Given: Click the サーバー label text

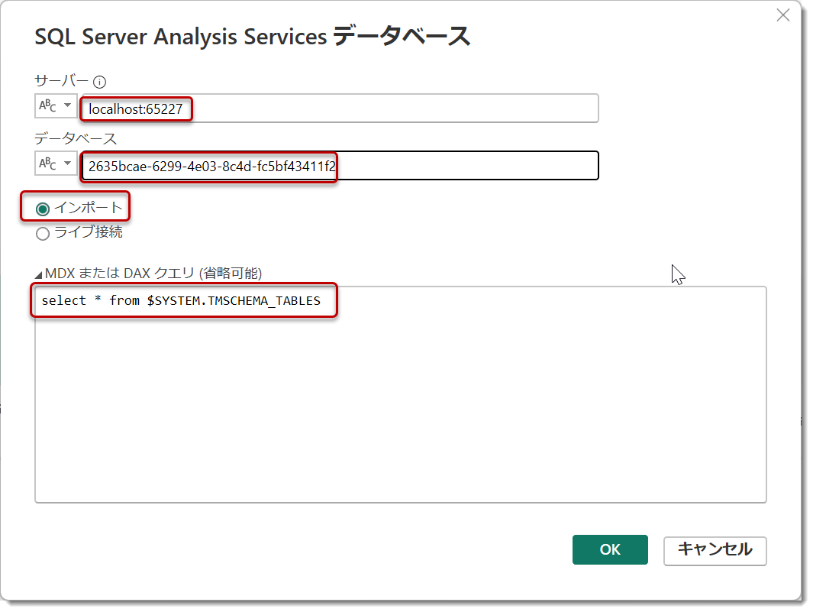Looking at the screenshot, I should click(61, 81).
